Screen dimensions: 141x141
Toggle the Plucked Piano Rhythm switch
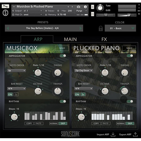point(130,101)
